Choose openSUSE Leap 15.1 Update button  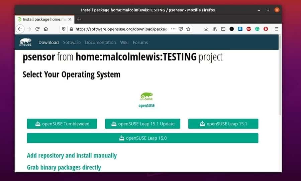(x=142, y=124)
